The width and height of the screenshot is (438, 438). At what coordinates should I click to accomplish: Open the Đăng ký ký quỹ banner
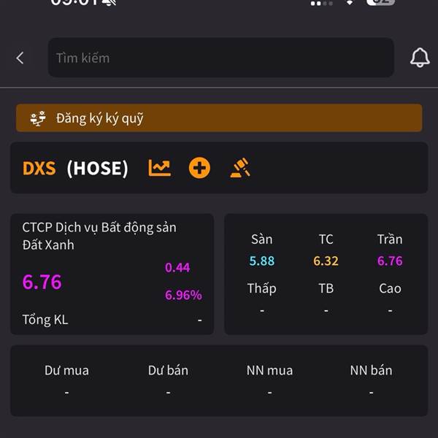219,118
